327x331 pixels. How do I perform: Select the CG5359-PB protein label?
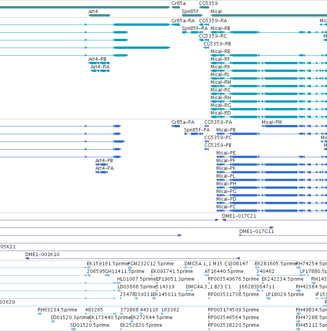coord(218,145)
